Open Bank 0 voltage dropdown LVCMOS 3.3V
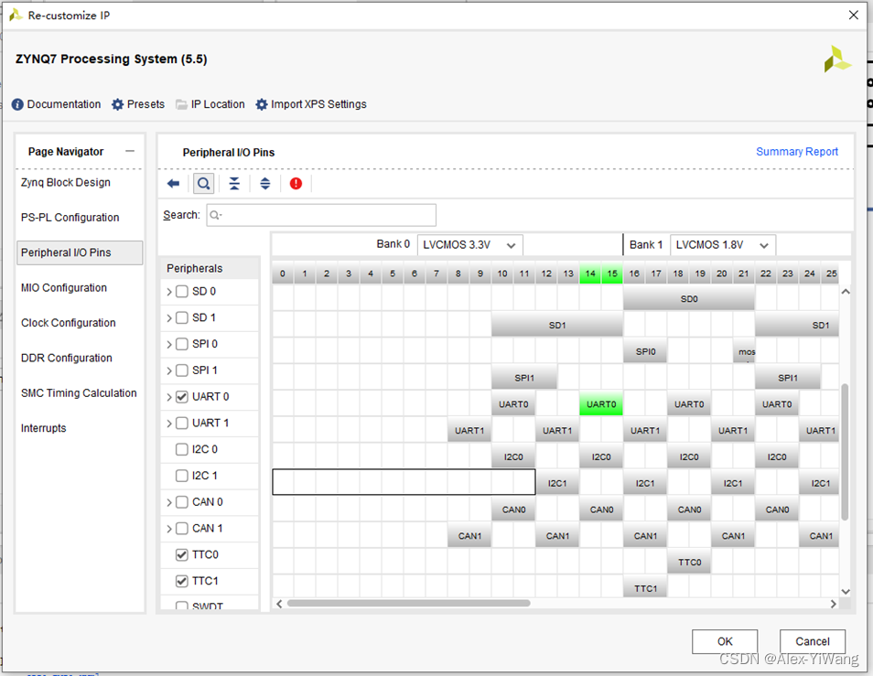 click(x=470, y=245)
